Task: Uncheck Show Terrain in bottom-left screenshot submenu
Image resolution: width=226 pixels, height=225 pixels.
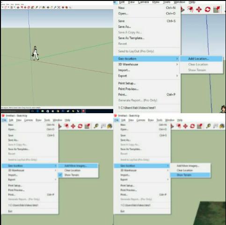Action: [78, 175]
